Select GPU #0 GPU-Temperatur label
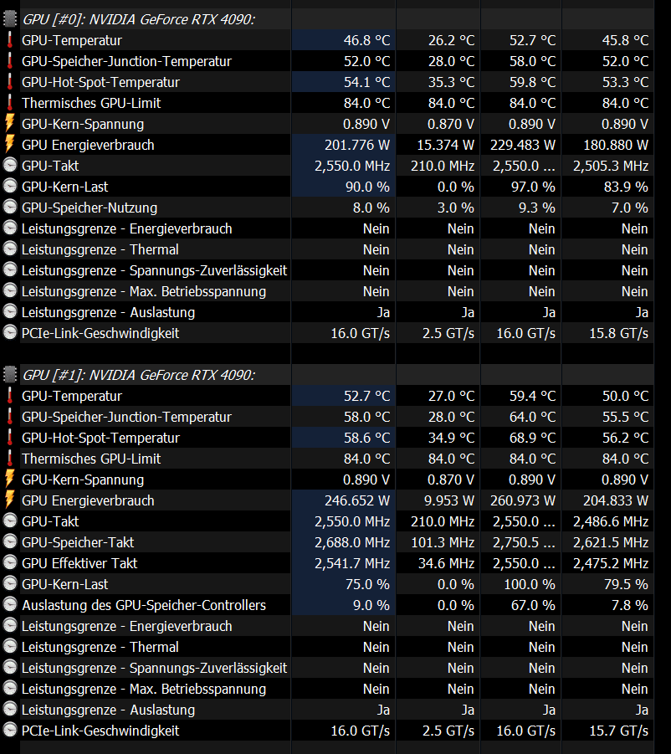Viewport: 671px width, 754px height. 72,40
